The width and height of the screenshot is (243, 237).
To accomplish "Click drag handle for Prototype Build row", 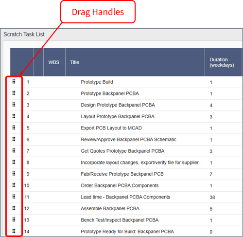I will (14, 82).
